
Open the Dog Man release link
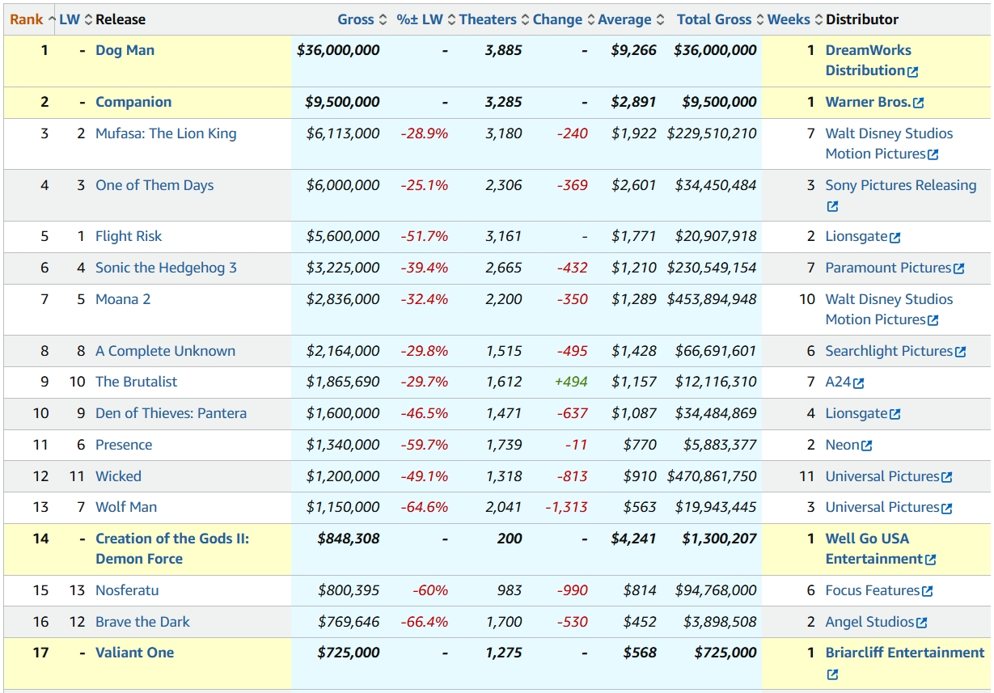click(x=125, y=50)
